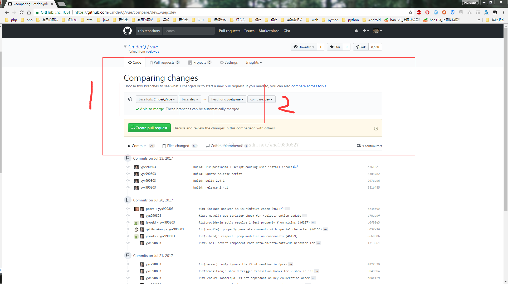Open the plus create-new menu
This screenshot has width=508, height=284.
point(366,31)
